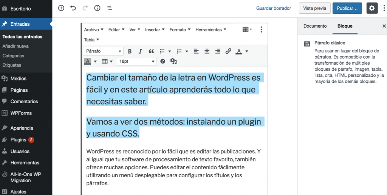Viewport: 387px width, 195px height.
Task: Undo the last change in top bar
Action: tap(73, 8)
